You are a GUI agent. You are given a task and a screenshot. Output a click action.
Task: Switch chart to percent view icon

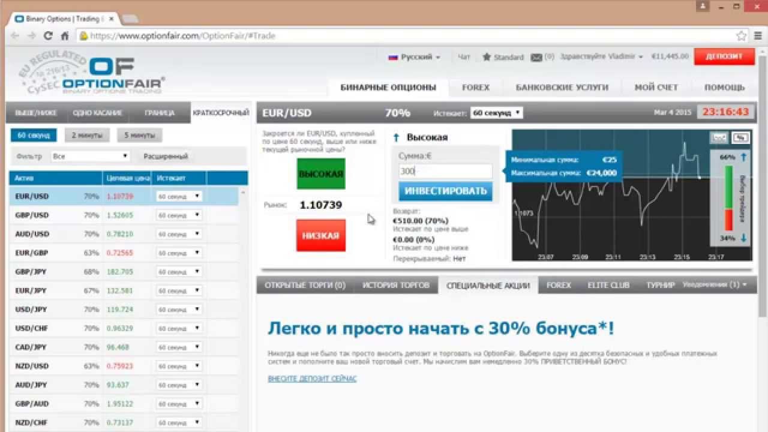[740, 138]
